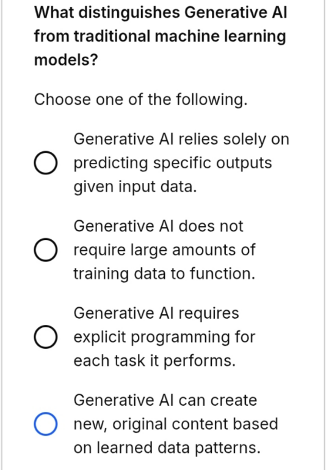Click the text 'given input data.'
Screen dimensions: 326x470
point(135,187)
